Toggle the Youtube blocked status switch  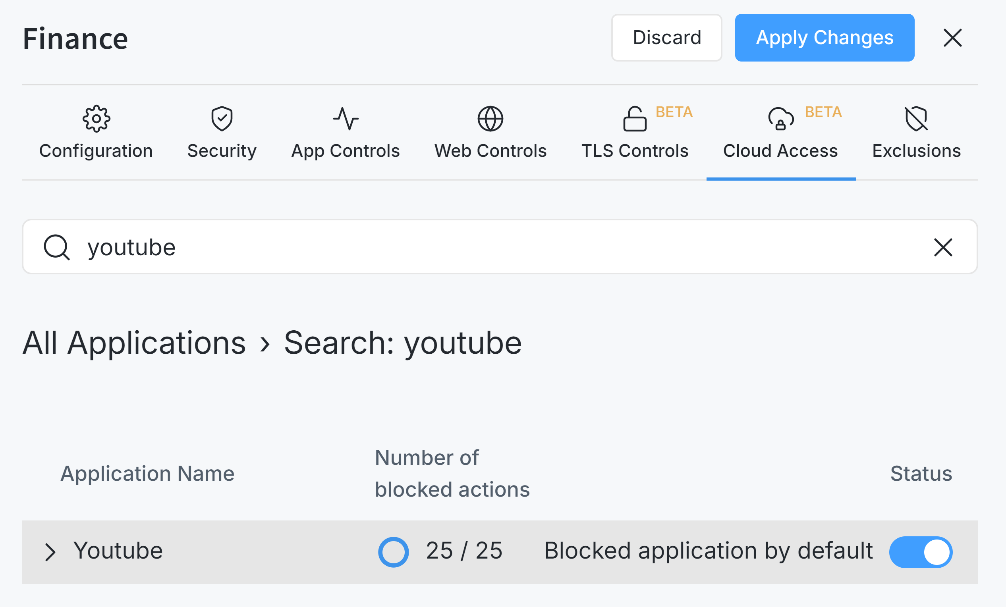(921, 552)
